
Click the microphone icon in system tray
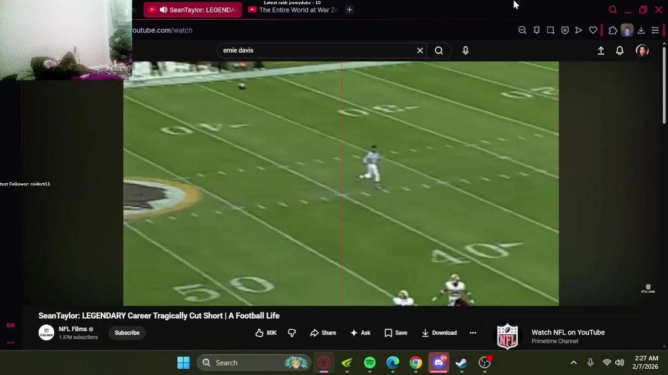[x=590, y=362]
